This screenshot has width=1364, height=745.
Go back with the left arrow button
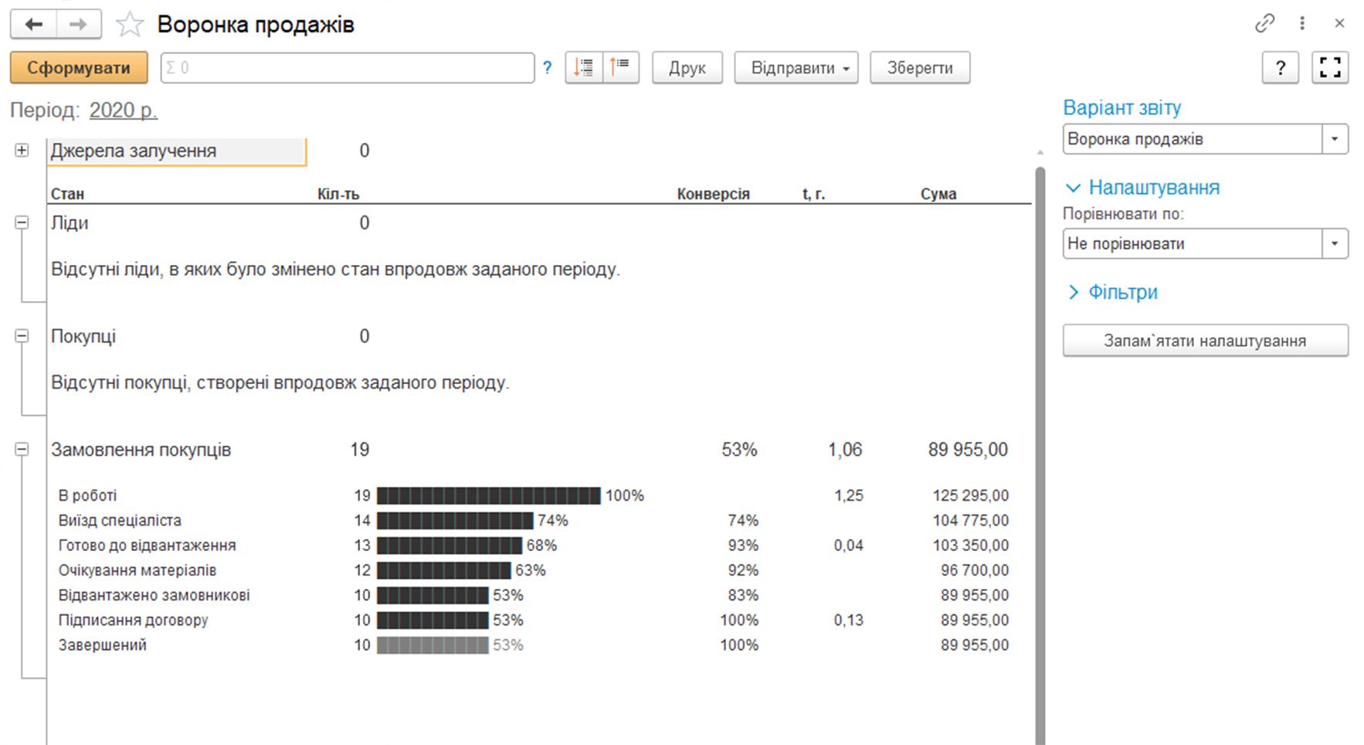(33, 24)
